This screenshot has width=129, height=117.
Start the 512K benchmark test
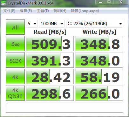click(15, 60)
